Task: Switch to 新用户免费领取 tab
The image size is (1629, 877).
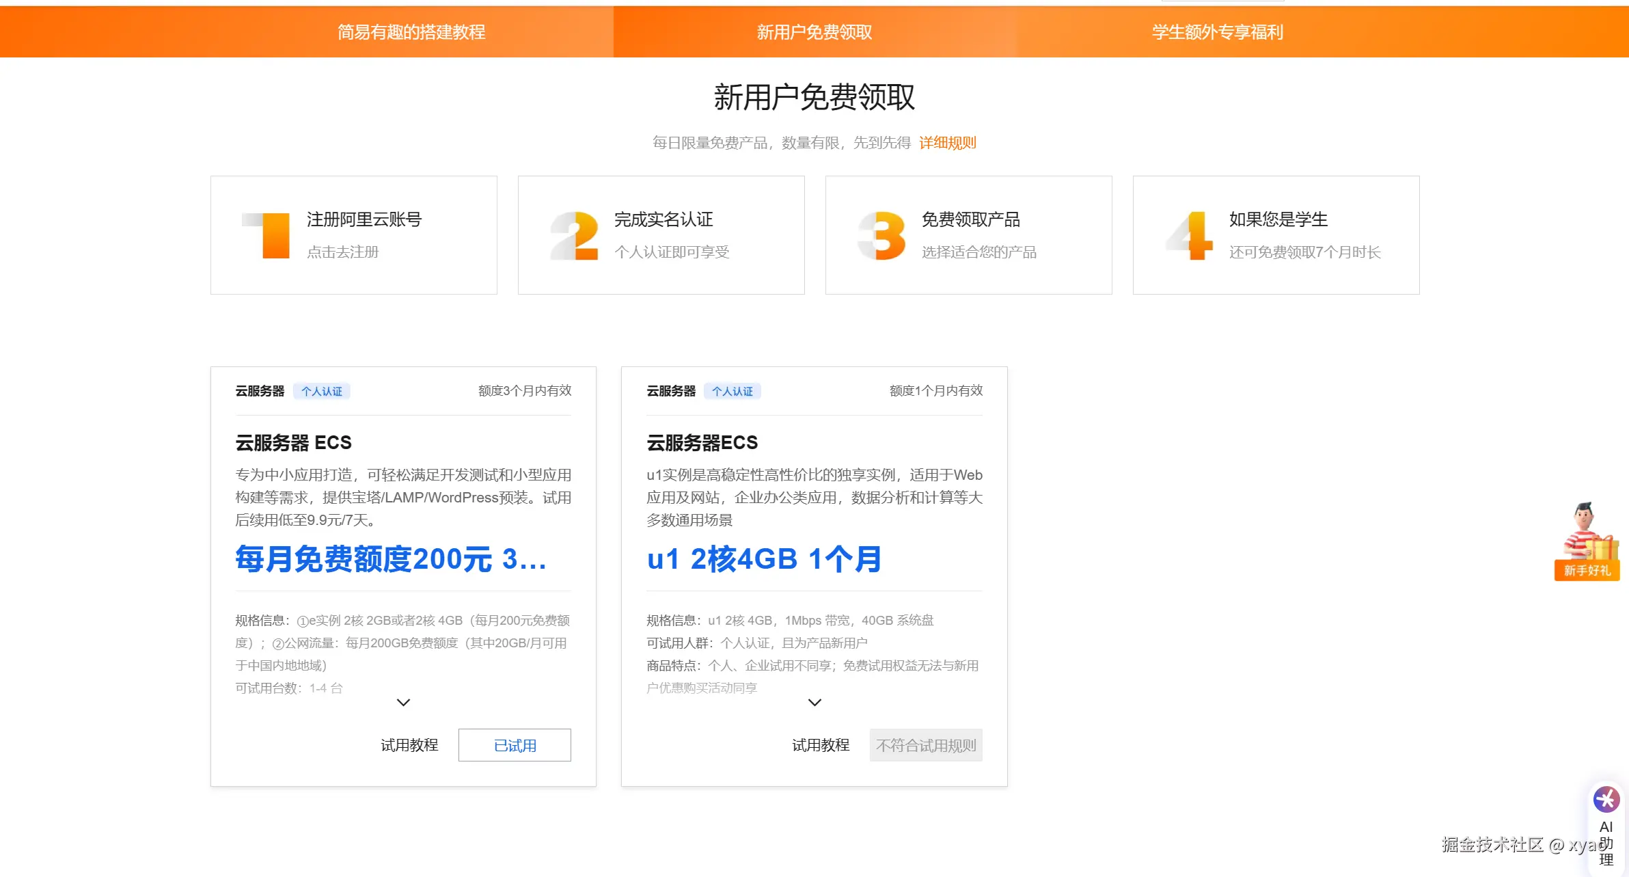Action: pos(814,32)
